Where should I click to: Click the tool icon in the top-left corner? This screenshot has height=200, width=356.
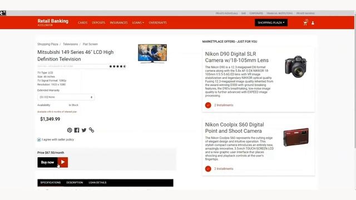3,13
